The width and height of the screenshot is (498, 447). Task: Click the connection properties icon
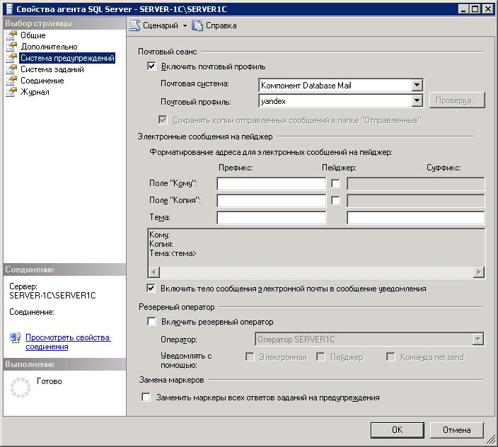pyautogui.click(x=15, y=338)
